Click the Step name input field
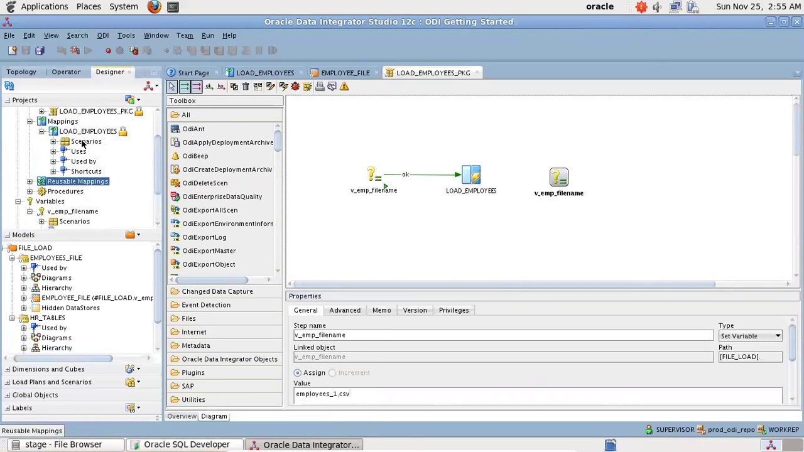804x452 pixels. pyautogui.click(x=504, y=335)
